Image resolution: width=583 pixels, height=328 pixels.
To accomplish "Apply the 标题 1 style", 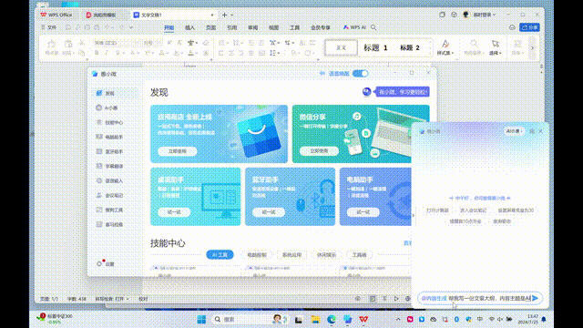I will pos(375,47).
